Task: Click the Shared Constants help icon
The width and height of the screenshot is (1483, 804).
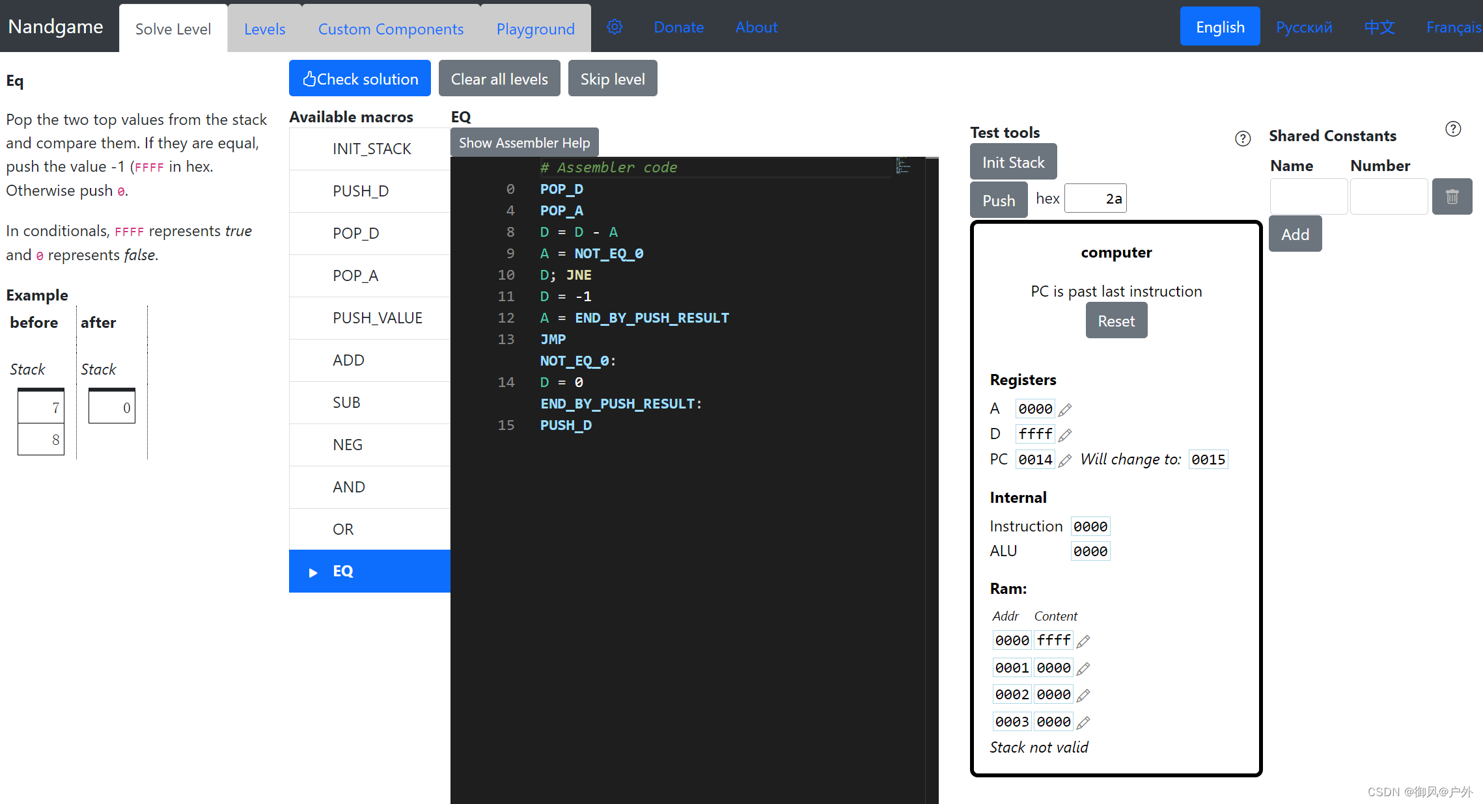Action: pos(1453,129)
